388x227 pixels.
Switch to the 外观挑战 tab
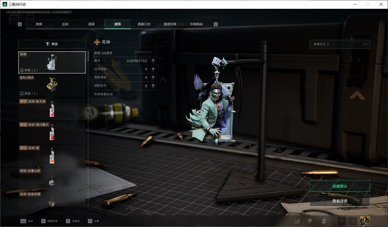pos(196,24)
